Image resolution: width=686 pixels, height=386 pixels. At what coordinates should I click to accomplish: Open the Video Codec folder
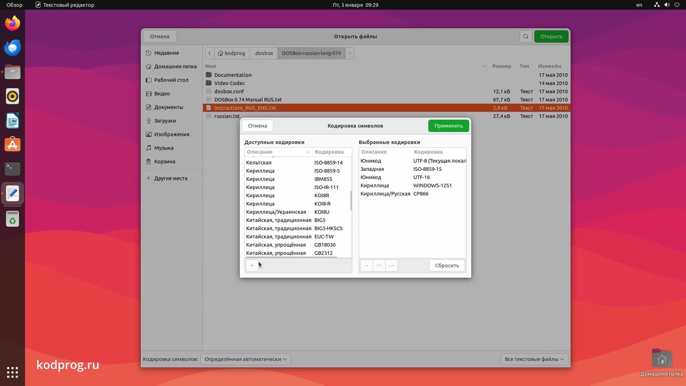pyautogui.click(x=387, y=83)
